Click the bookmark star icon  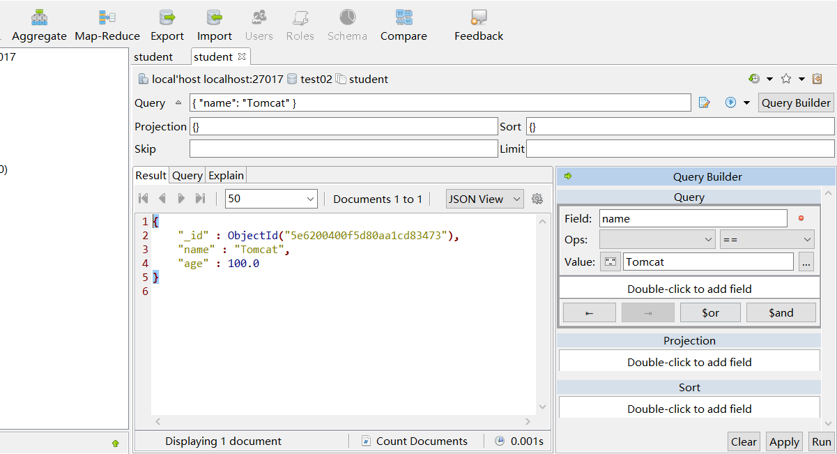[x=786, y=79]
